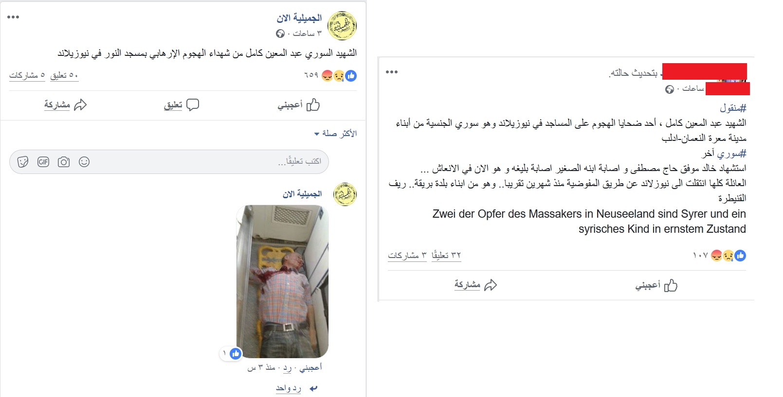Click the مشاركة share action on right post
The width and height of the screenshot is (783, 397).
coord(475,285)
